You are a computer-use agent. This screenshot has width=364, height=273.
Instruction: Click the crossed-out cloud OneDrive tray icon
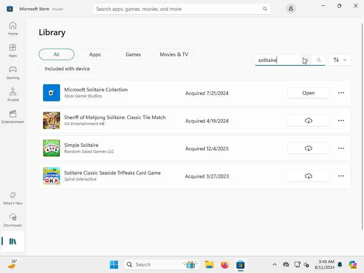point(286,264)
